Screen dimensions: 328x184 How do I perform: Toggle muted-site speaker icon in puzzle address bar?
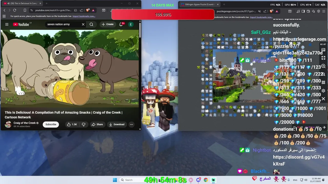tap(259, 11)
